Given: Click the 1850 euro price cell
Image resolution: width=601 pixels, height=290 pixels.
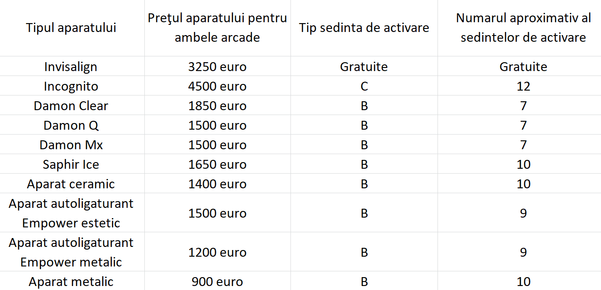Looking at the screenshot, I should click(x=217, y=106).
